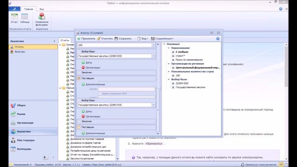Toggle the lower Выбор базы checkbox
Screen dimensions: 297x167
pos(79,100)
